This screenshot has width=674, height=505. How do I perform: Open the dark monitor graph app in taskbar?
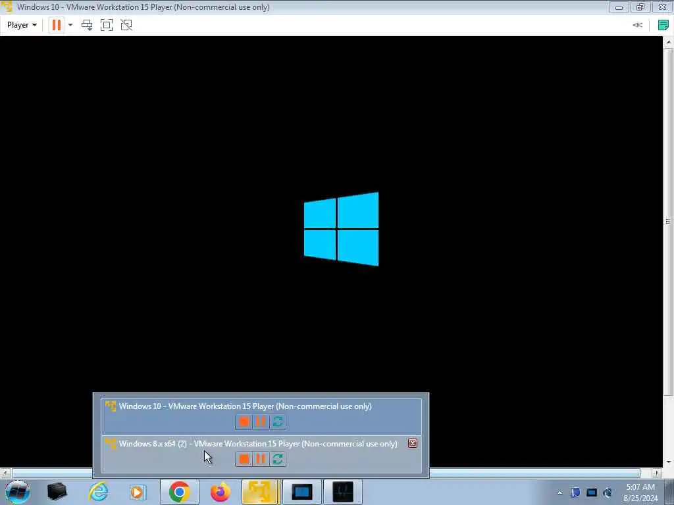click(342, 492)
